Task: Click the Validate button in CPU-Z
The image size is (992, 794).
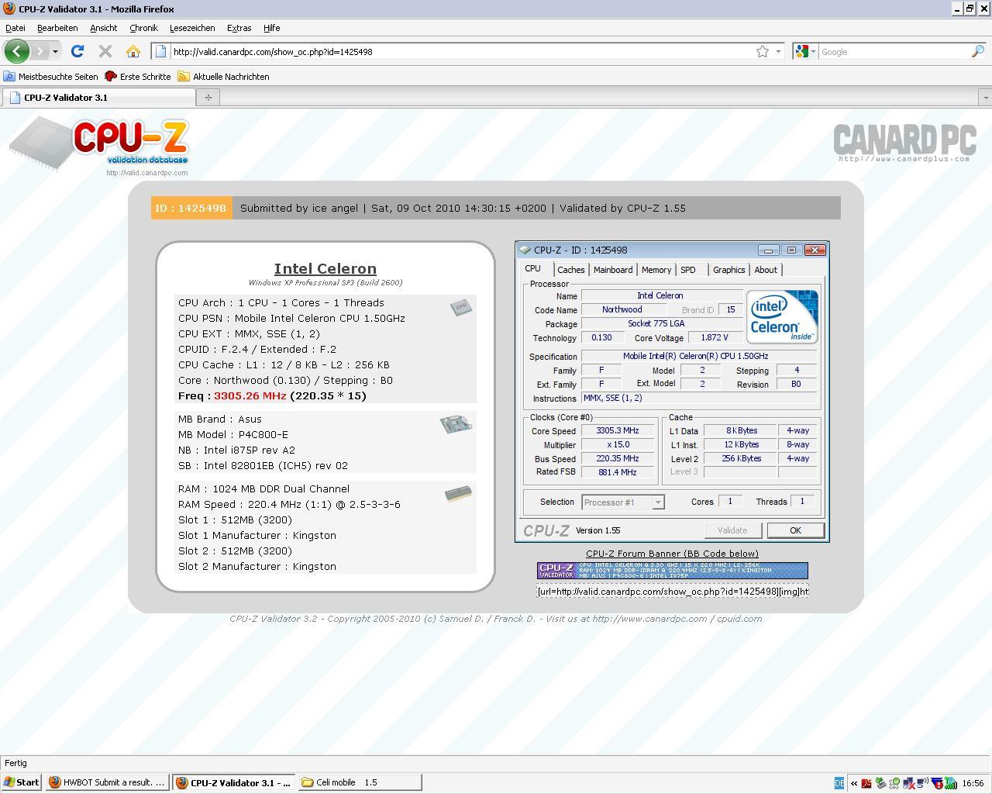Action: point(732,530)
